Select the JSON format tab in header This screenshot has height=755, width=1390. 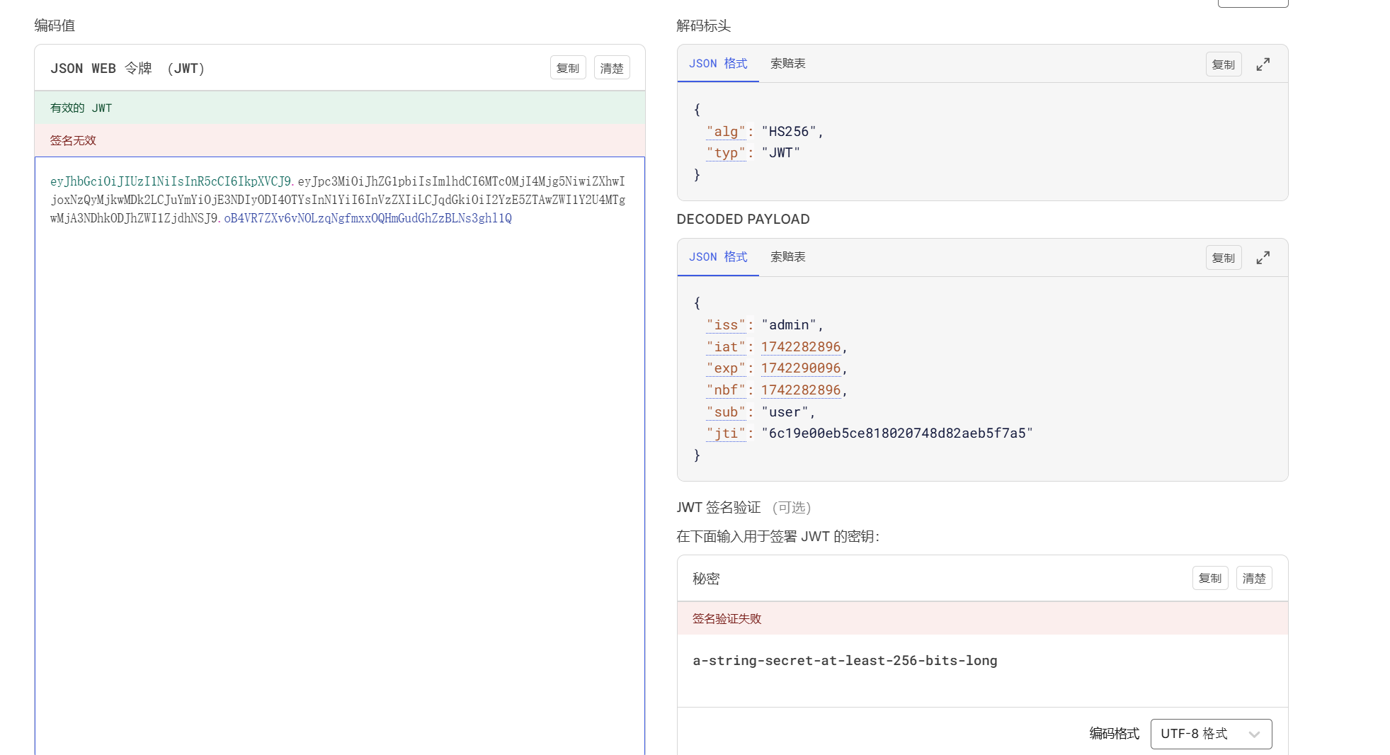718,64
